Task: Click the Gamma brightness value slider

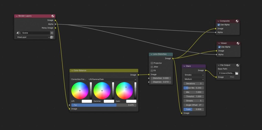Action: (113, 91)
